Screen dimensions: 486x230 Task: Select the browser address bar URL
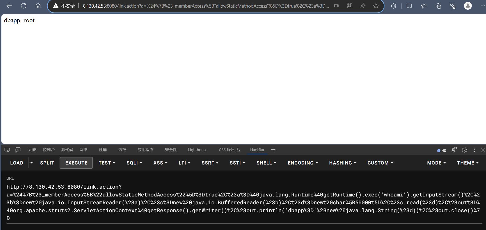206,6
